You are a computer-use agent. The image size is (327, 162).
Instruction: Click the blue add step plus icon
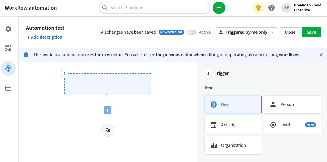click(108, 110)
